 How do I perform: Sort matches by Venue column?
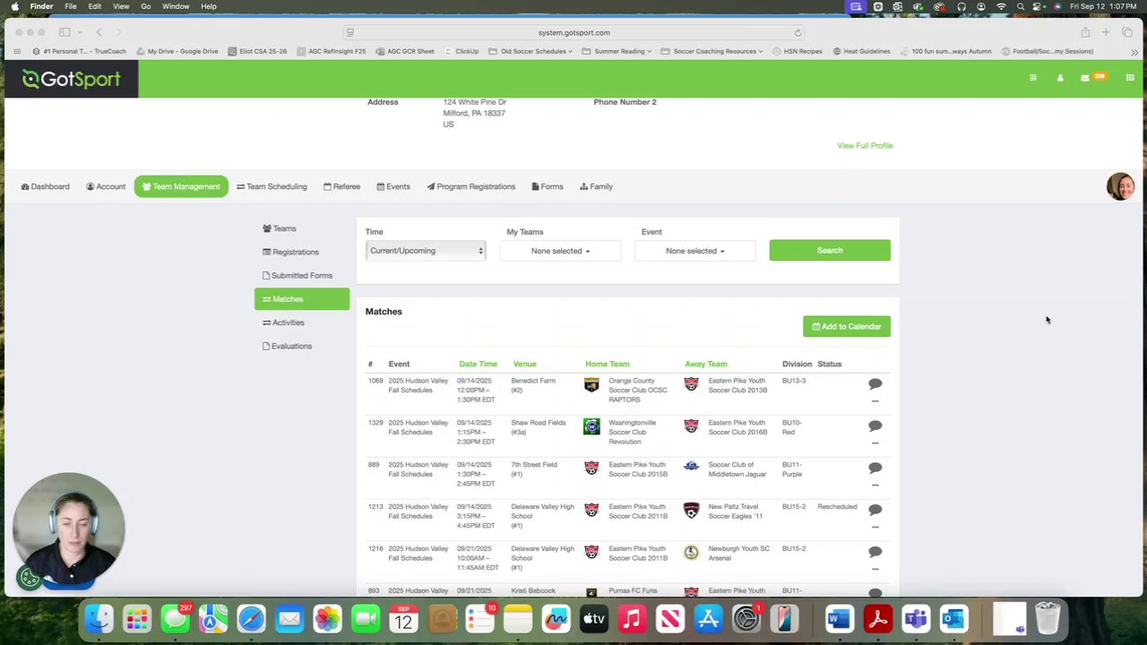click(524, 364)
